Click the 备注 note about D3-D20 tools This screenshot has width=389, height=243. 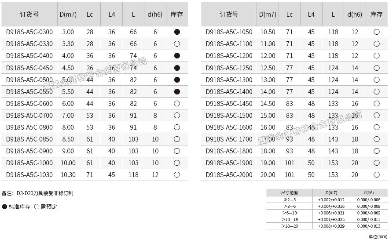(x=37, y=193)
